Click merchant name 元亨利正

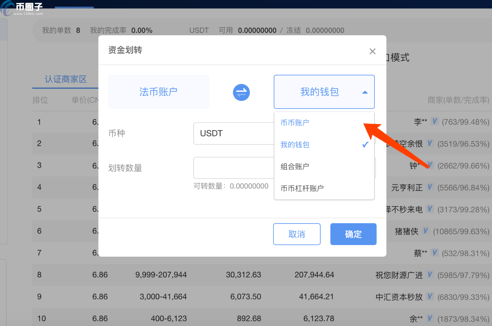point(407,188)
